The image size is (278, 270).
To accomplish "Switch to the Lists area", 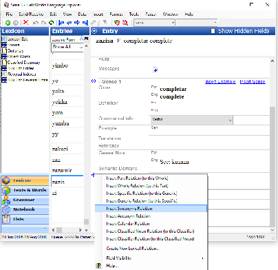I will (25, 219).
